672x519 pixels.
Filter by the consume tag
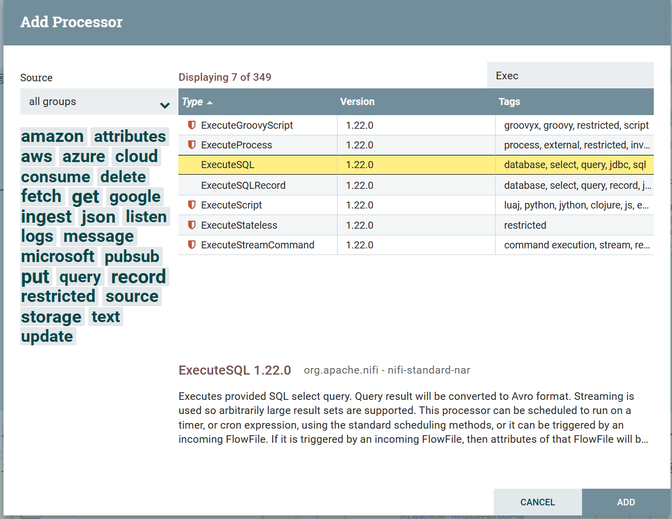tap(56, 177)
